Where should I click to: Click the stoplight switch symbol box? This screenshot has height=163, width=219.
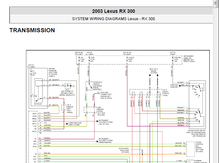point(89,86)
